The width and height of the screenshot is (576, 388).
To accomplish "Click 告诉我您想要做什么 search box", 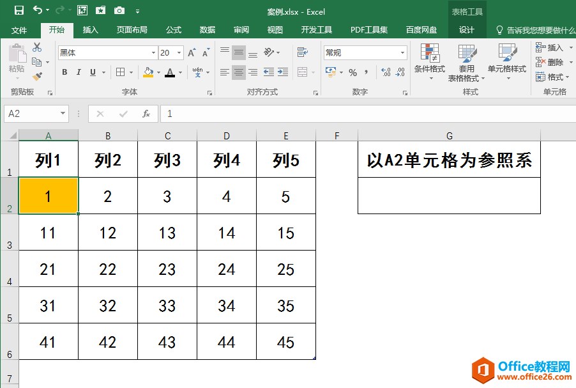I will pos(536,30).
